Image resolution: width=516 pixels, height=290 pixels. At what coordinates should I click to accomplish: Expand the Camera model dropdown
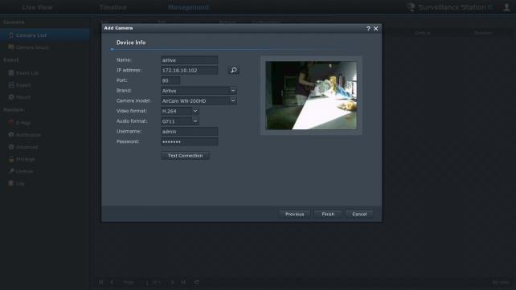(232, 100)
